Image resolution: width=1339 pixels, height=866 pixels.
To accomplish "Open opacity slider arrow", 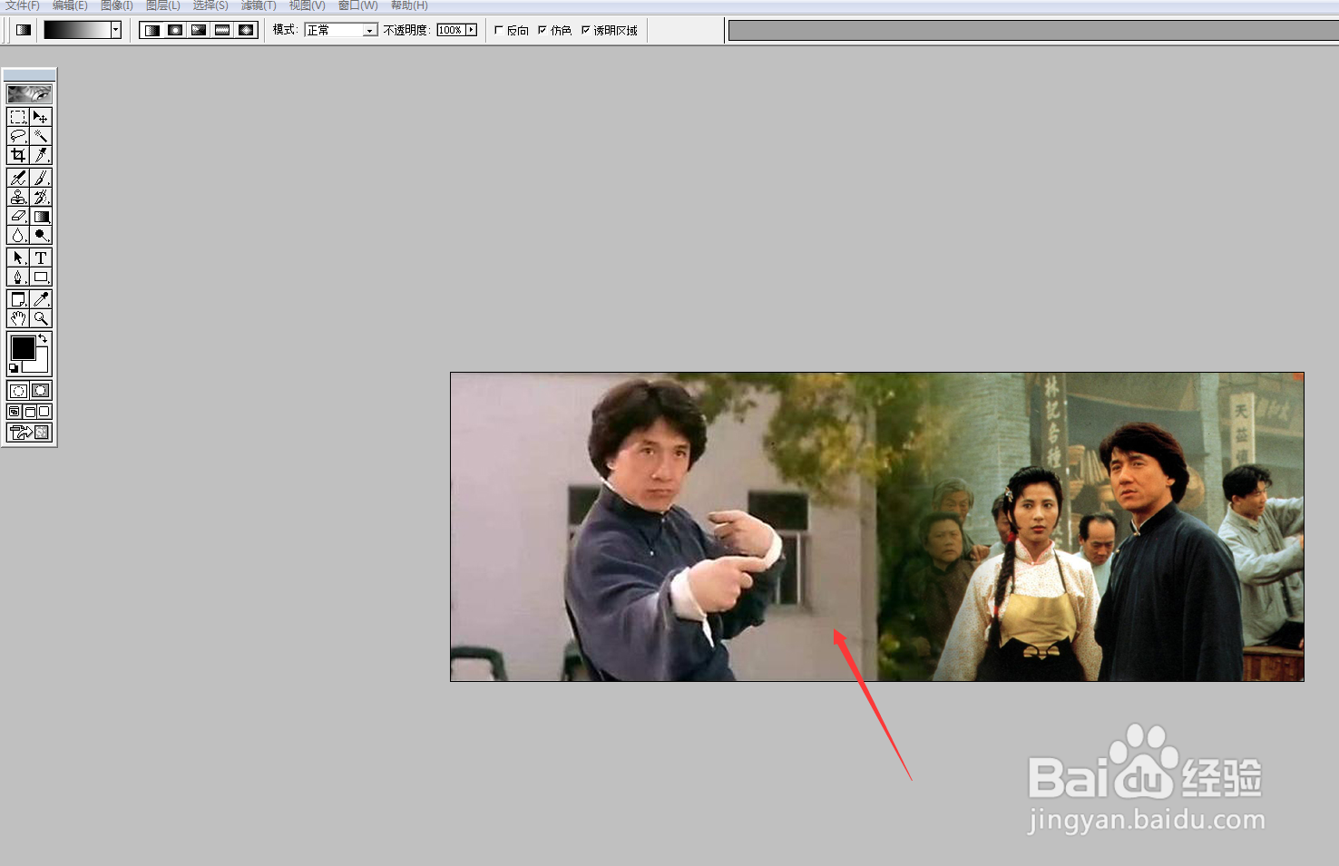I will click(471, 30).
